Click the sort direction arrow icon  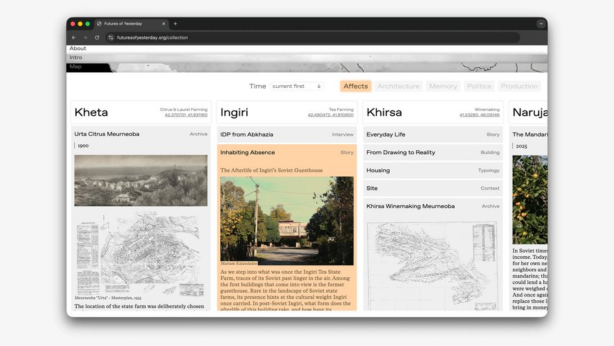tap(319, 86)
